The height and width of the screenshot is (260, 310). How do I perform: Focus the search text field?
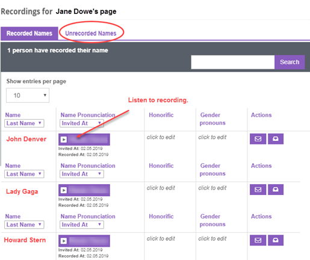(x=233, y=62)
